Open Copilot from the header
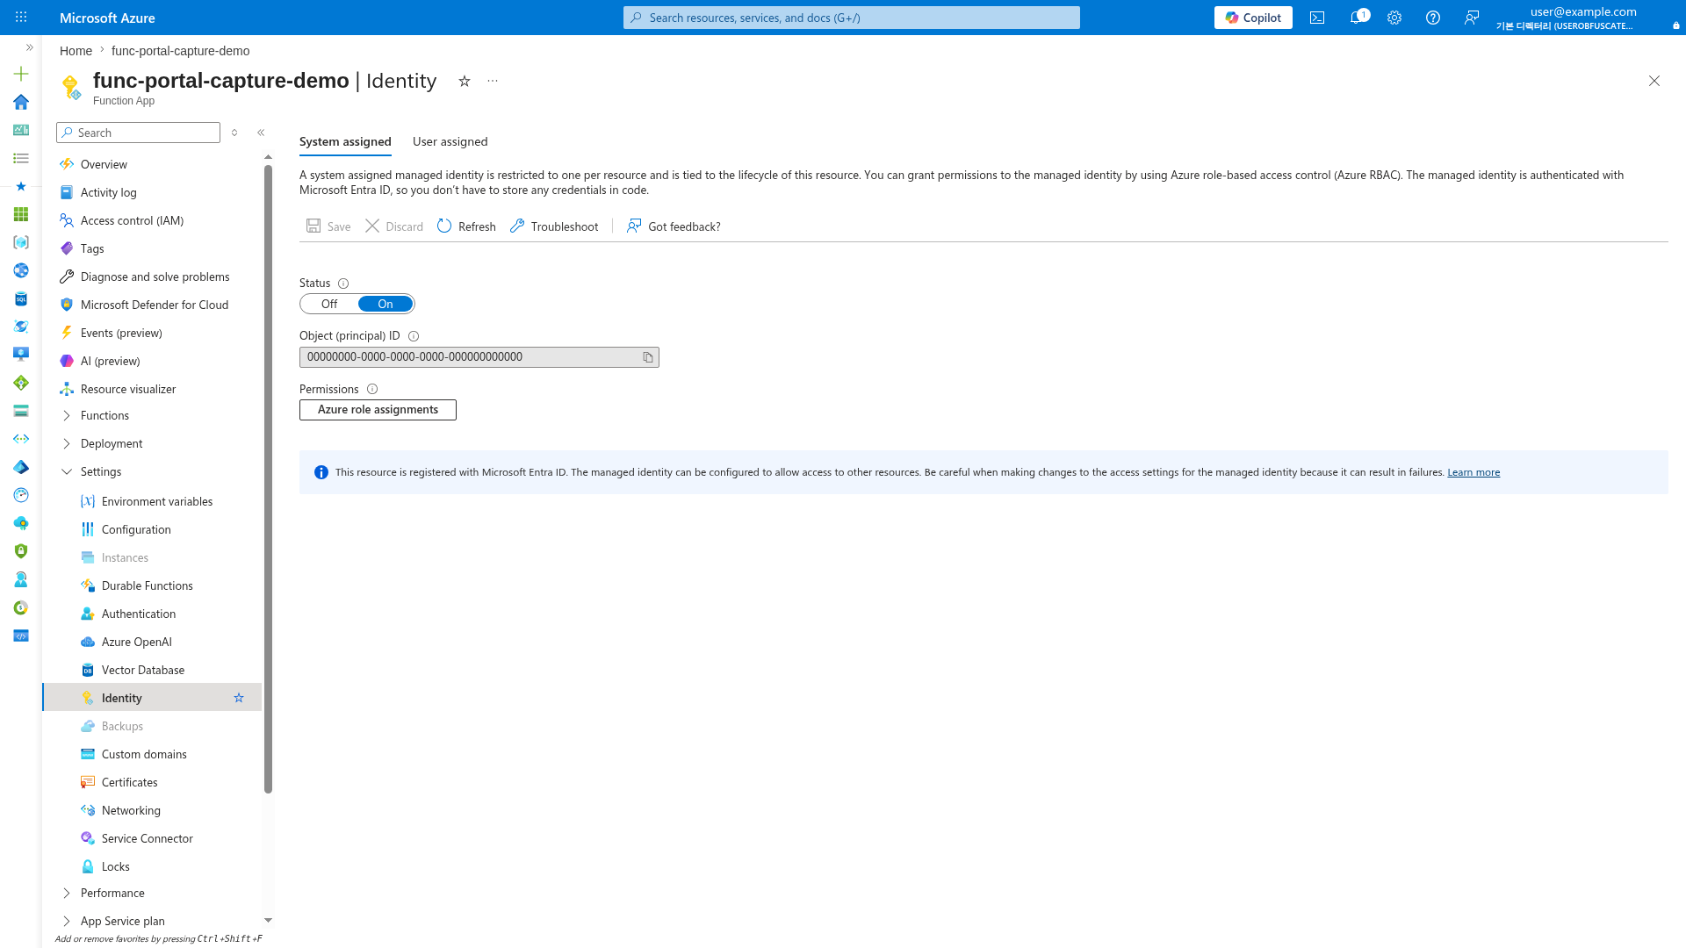 (1253, 18)
